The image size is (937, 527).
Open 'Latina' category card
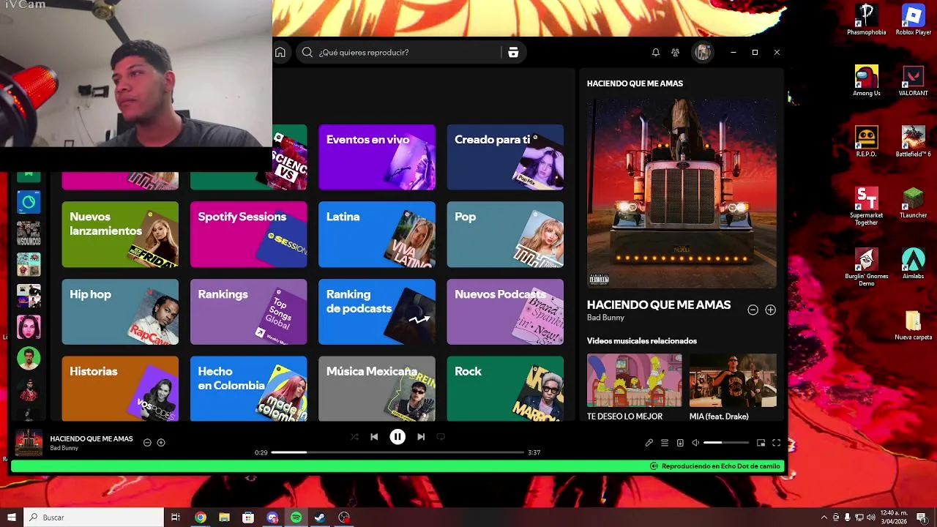click(x=377, y=234)
